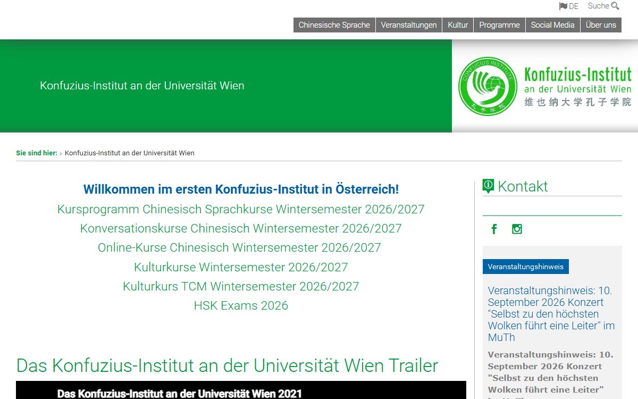Viewport: 638px width, 399px height.
Task: Click the green Kontakt info icon
Action: 488,186
